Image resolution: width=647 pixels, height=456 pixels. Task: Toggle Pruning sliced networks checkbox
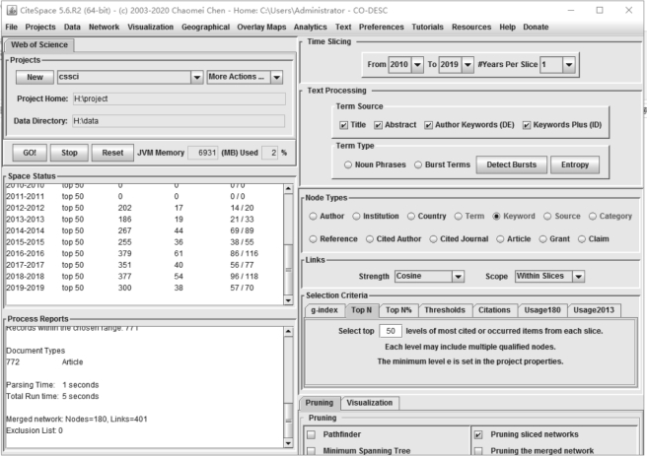click(x=479, y=433)
